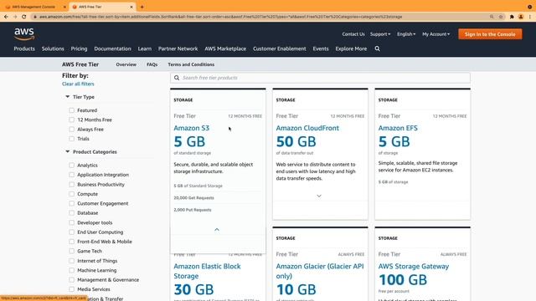
Task: Close the AWS Management Console tab
Action: point(64,7)
